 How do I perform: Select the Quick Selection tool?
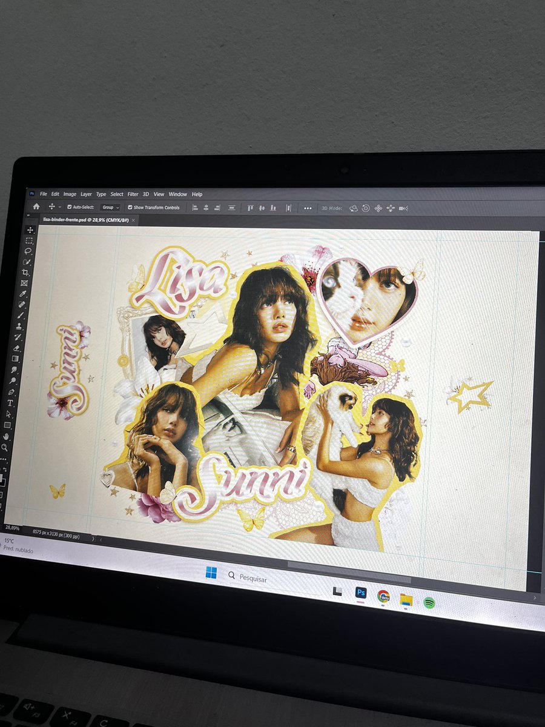pos(27,262)
